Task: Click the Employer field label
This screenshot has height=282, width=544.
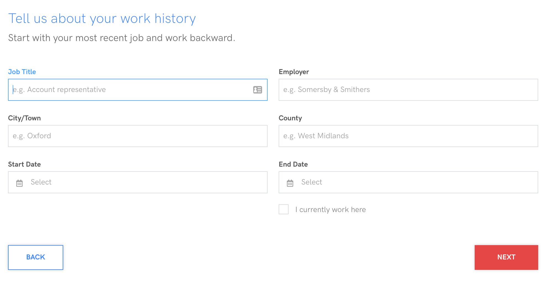Action: click(x=294, y=72)
